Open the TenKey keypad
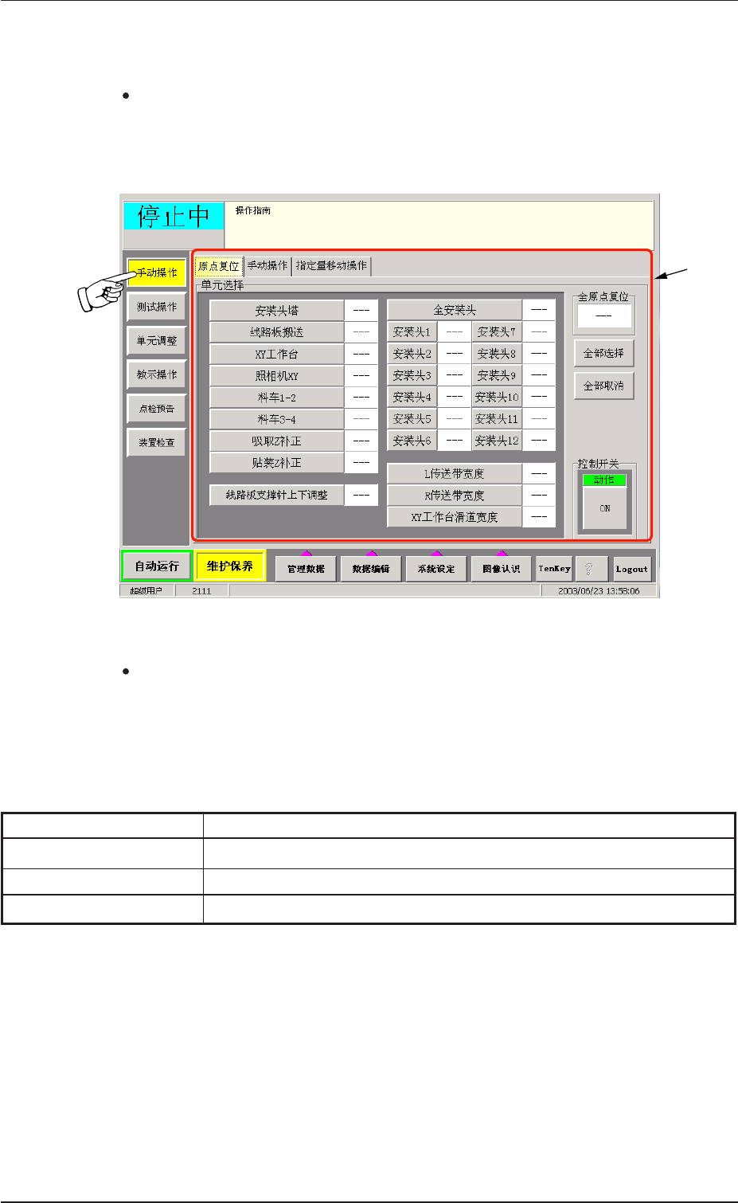 tap(554, 569)
